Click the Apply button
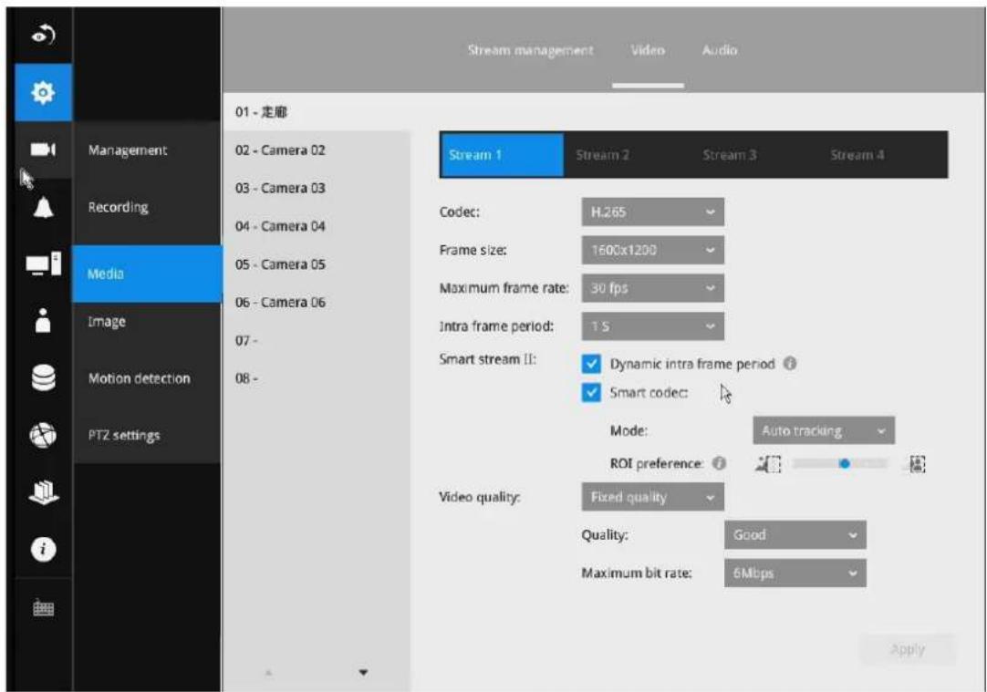987x692 pixels. [908, 649]
